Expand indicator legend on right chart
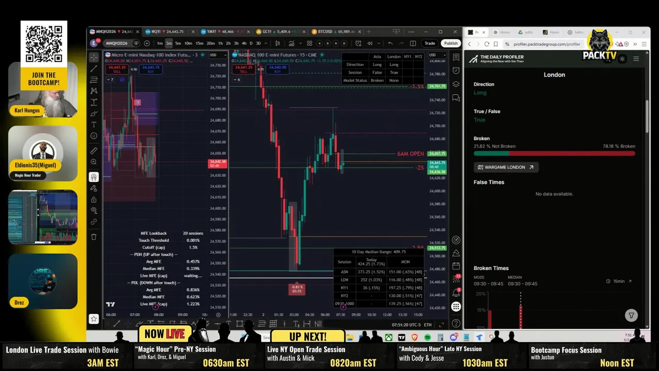This screenshot has height=371, width=659. tap(237, 79)
